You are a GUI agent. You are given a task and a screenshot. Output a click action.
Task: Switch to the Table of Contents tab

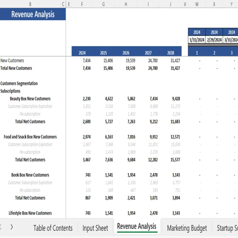point(53,228)
